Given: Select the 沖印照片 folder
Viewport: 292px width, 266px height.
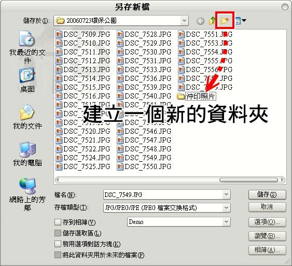Looking at the screenshot, I should pyautogui.click(x=197, y=96).
